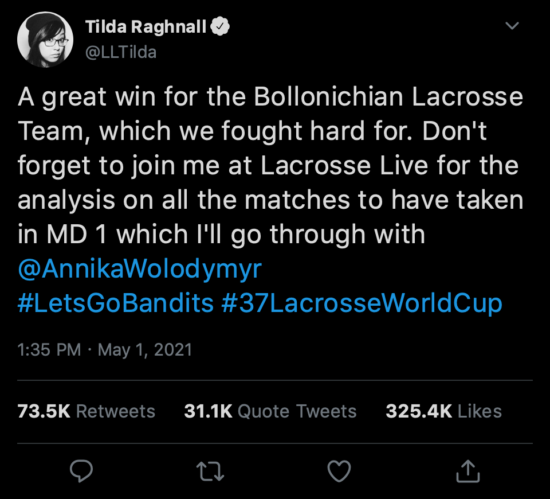
Task: Open Tilda Raghnall's profile picture
Action: coord(46,39)
